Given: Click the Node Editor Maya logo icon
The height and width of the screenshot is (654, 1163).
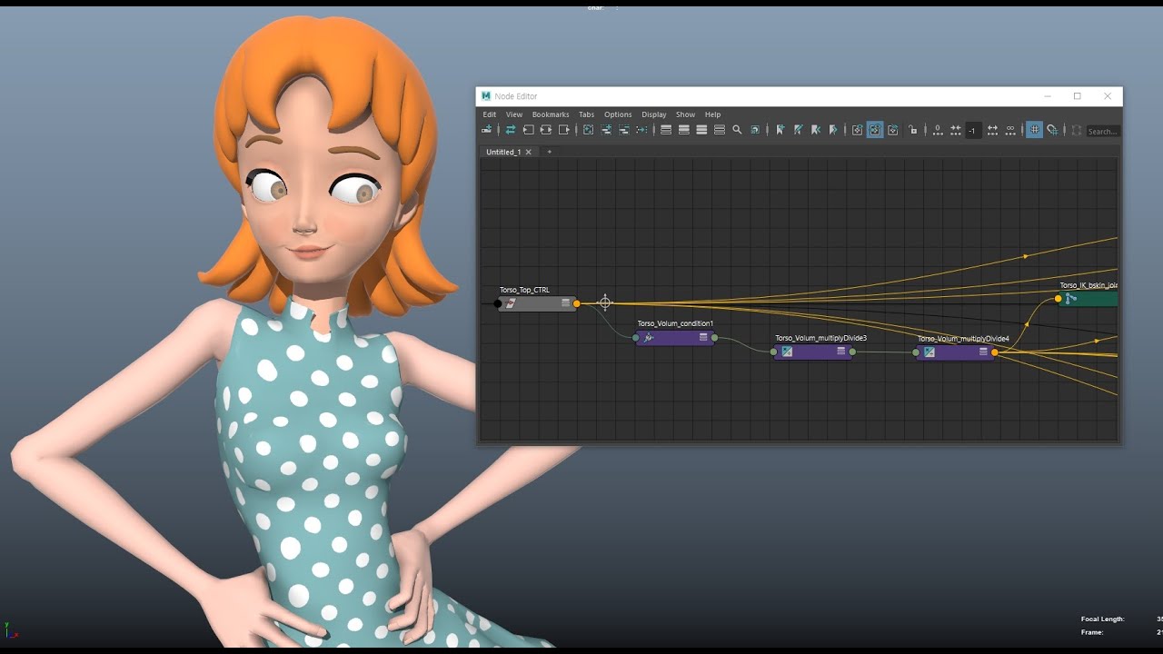Looking at the screenshot, I should 486,96.
